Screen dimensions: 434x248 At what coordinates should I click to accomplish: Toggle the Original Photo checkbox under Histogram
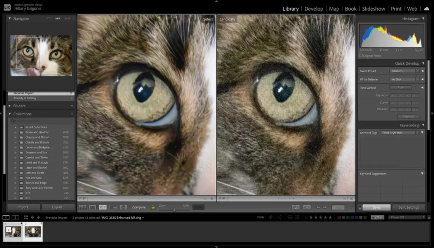(362, 56)
